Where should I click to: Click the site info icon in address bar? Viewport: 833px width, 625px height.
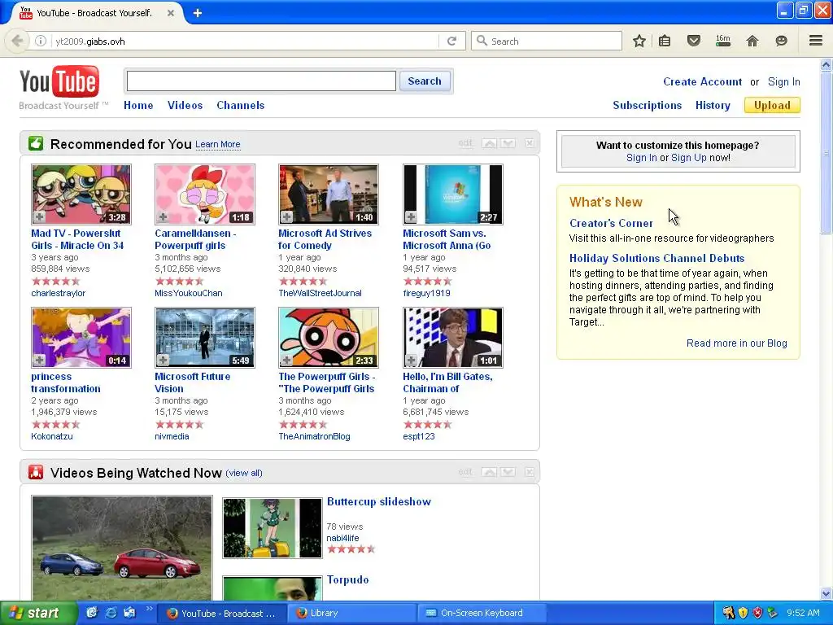point(41,41)
